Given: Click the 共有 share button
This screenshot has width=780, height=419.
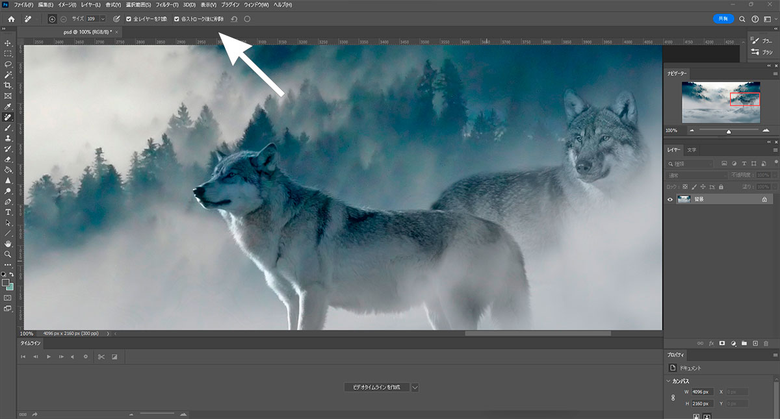Looking at the screenshot, I should coord(723,19).
